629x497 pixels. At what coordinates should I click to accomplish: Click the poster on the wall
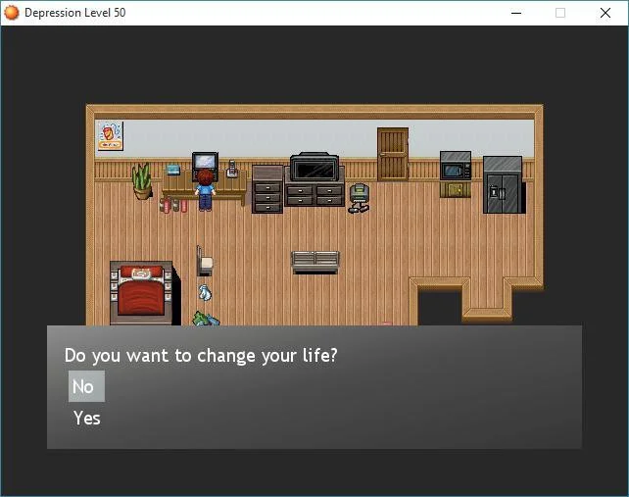[x=110, y=135]
